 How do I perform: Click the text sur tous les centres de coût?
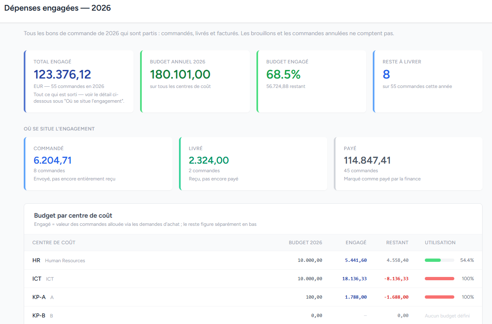pyautogui.click(x=180, y=86)
